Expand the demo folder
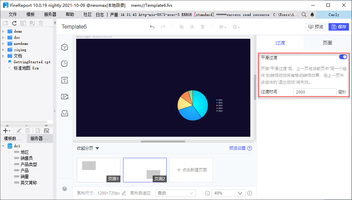This screenshot has height=200, width=352. click(3, 31)
